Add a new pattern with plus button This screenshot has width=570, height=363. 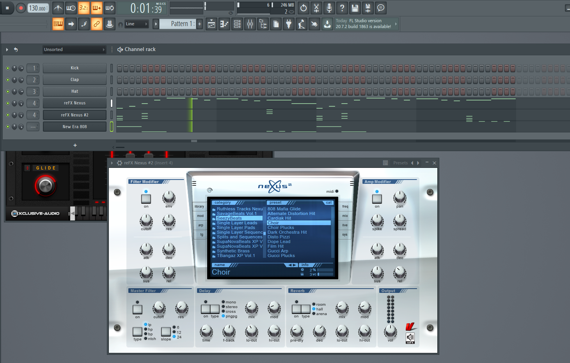point(199,24)
